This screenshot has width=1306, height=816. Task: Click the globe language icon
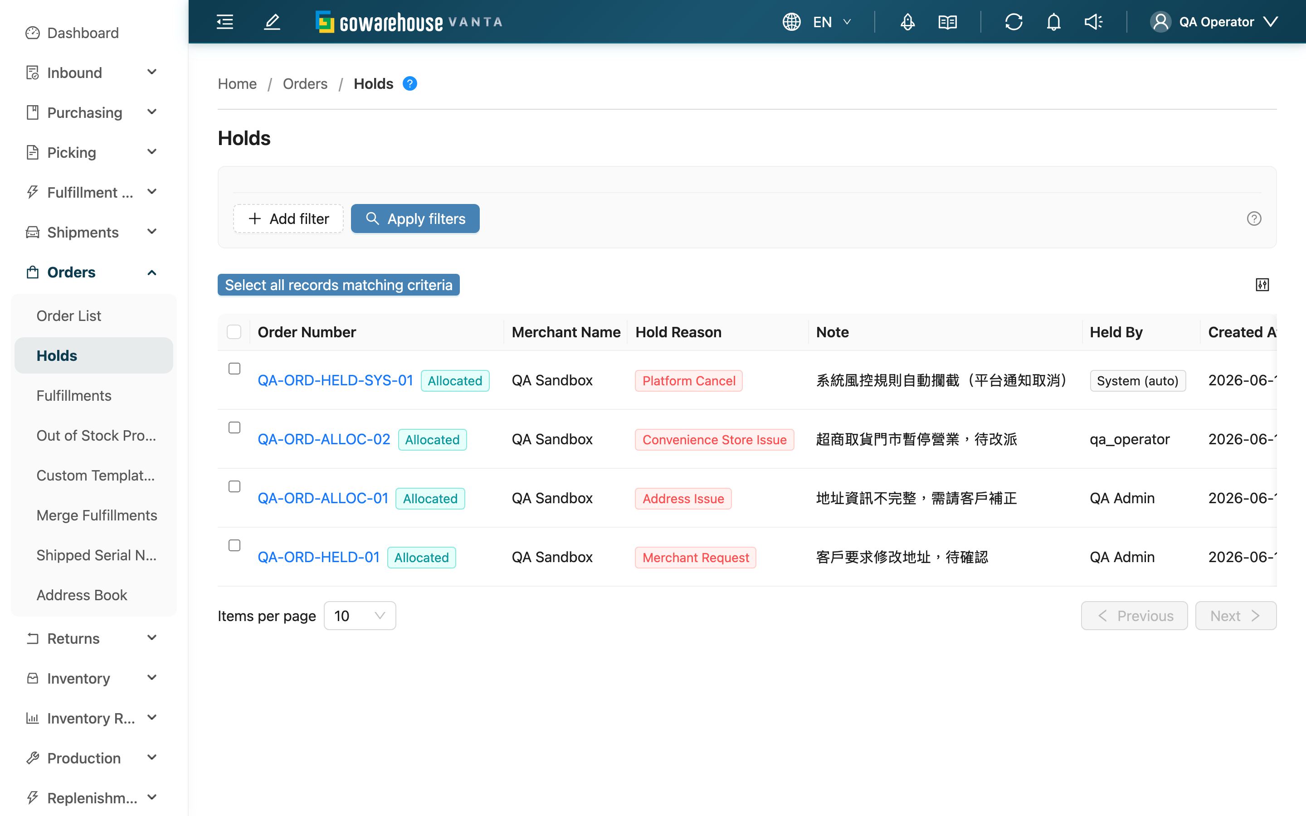coord(791,22)
